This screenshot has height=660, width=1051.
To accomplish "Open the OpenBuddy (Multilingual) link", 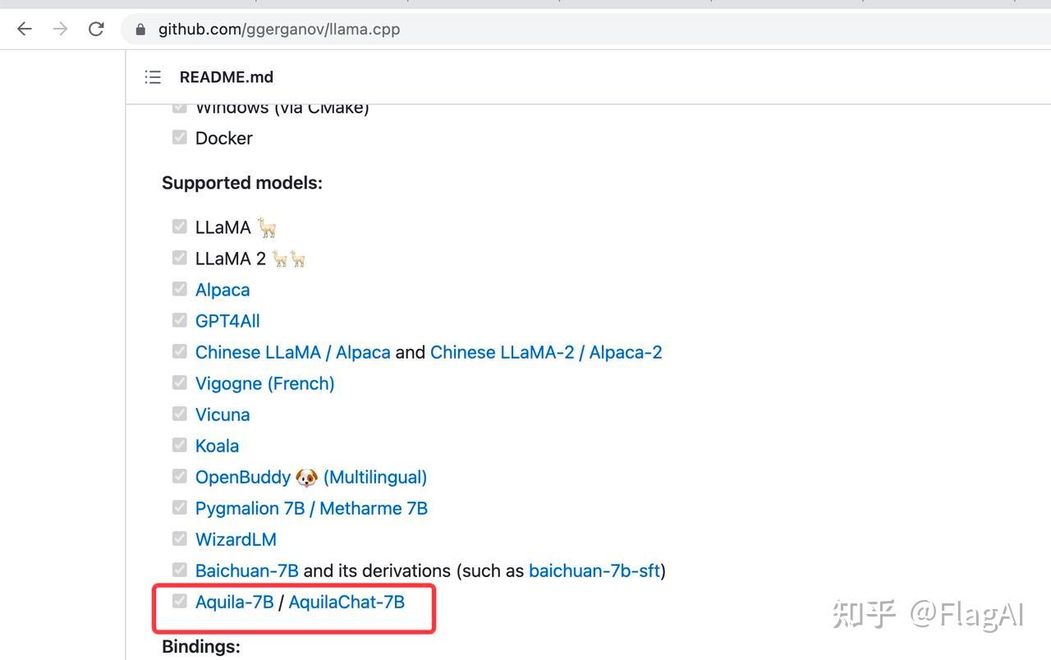I will tap(310, 477).
